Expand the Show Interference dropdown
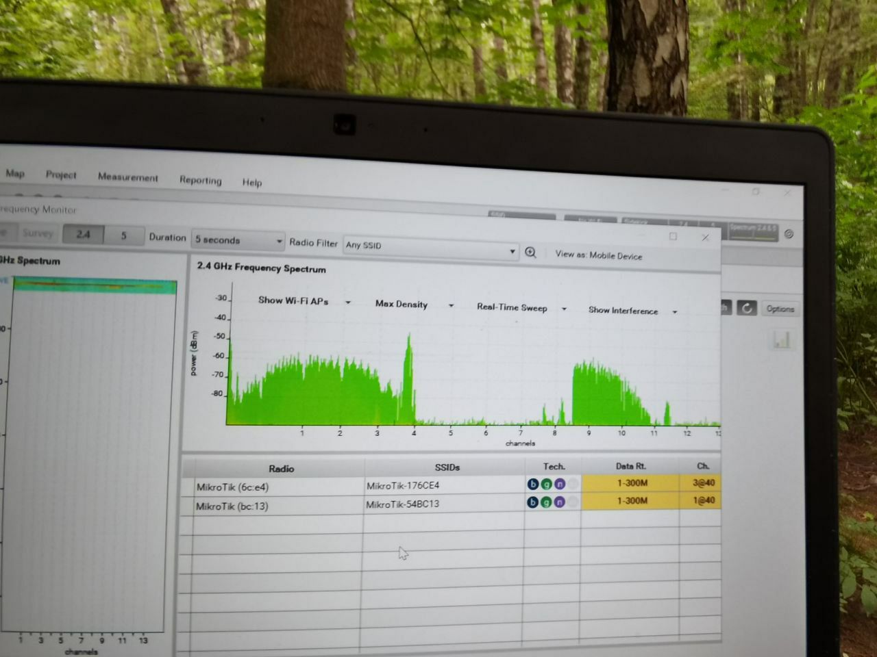 [632, 311]
